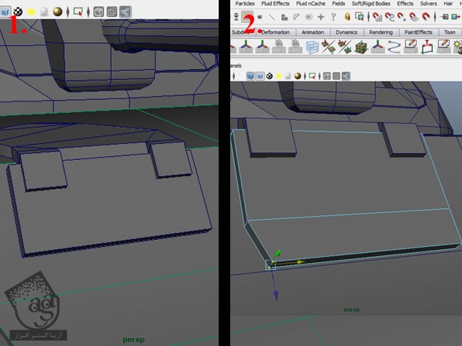Toggle textured checker display in left viewport
462x346 pixels.
(x=18, y=12)
